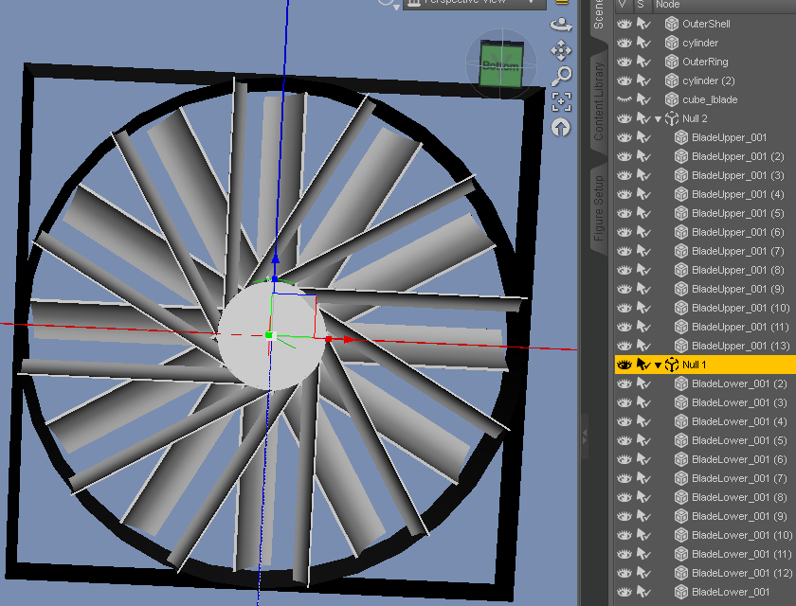Hide BladeUpper_001 (5) via eye icon
796x606 pixels.
[x=624, y=213]
